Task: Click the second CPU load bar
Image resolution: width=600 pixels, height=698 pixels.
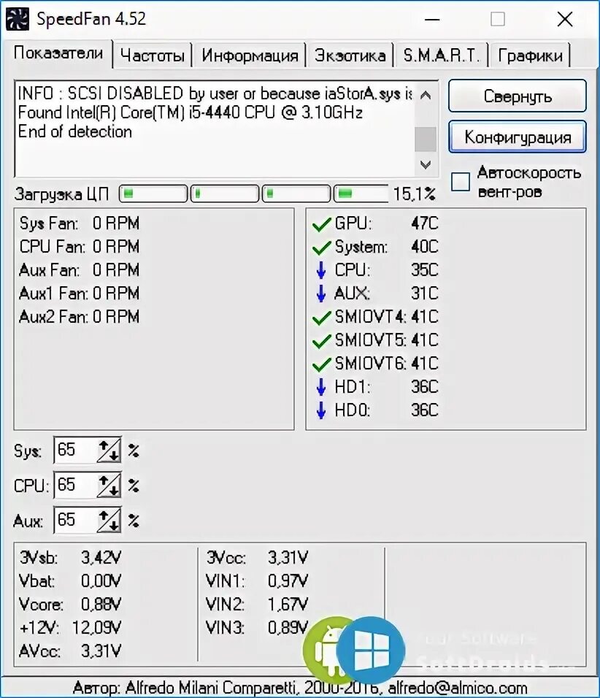Action: [225, 193]
